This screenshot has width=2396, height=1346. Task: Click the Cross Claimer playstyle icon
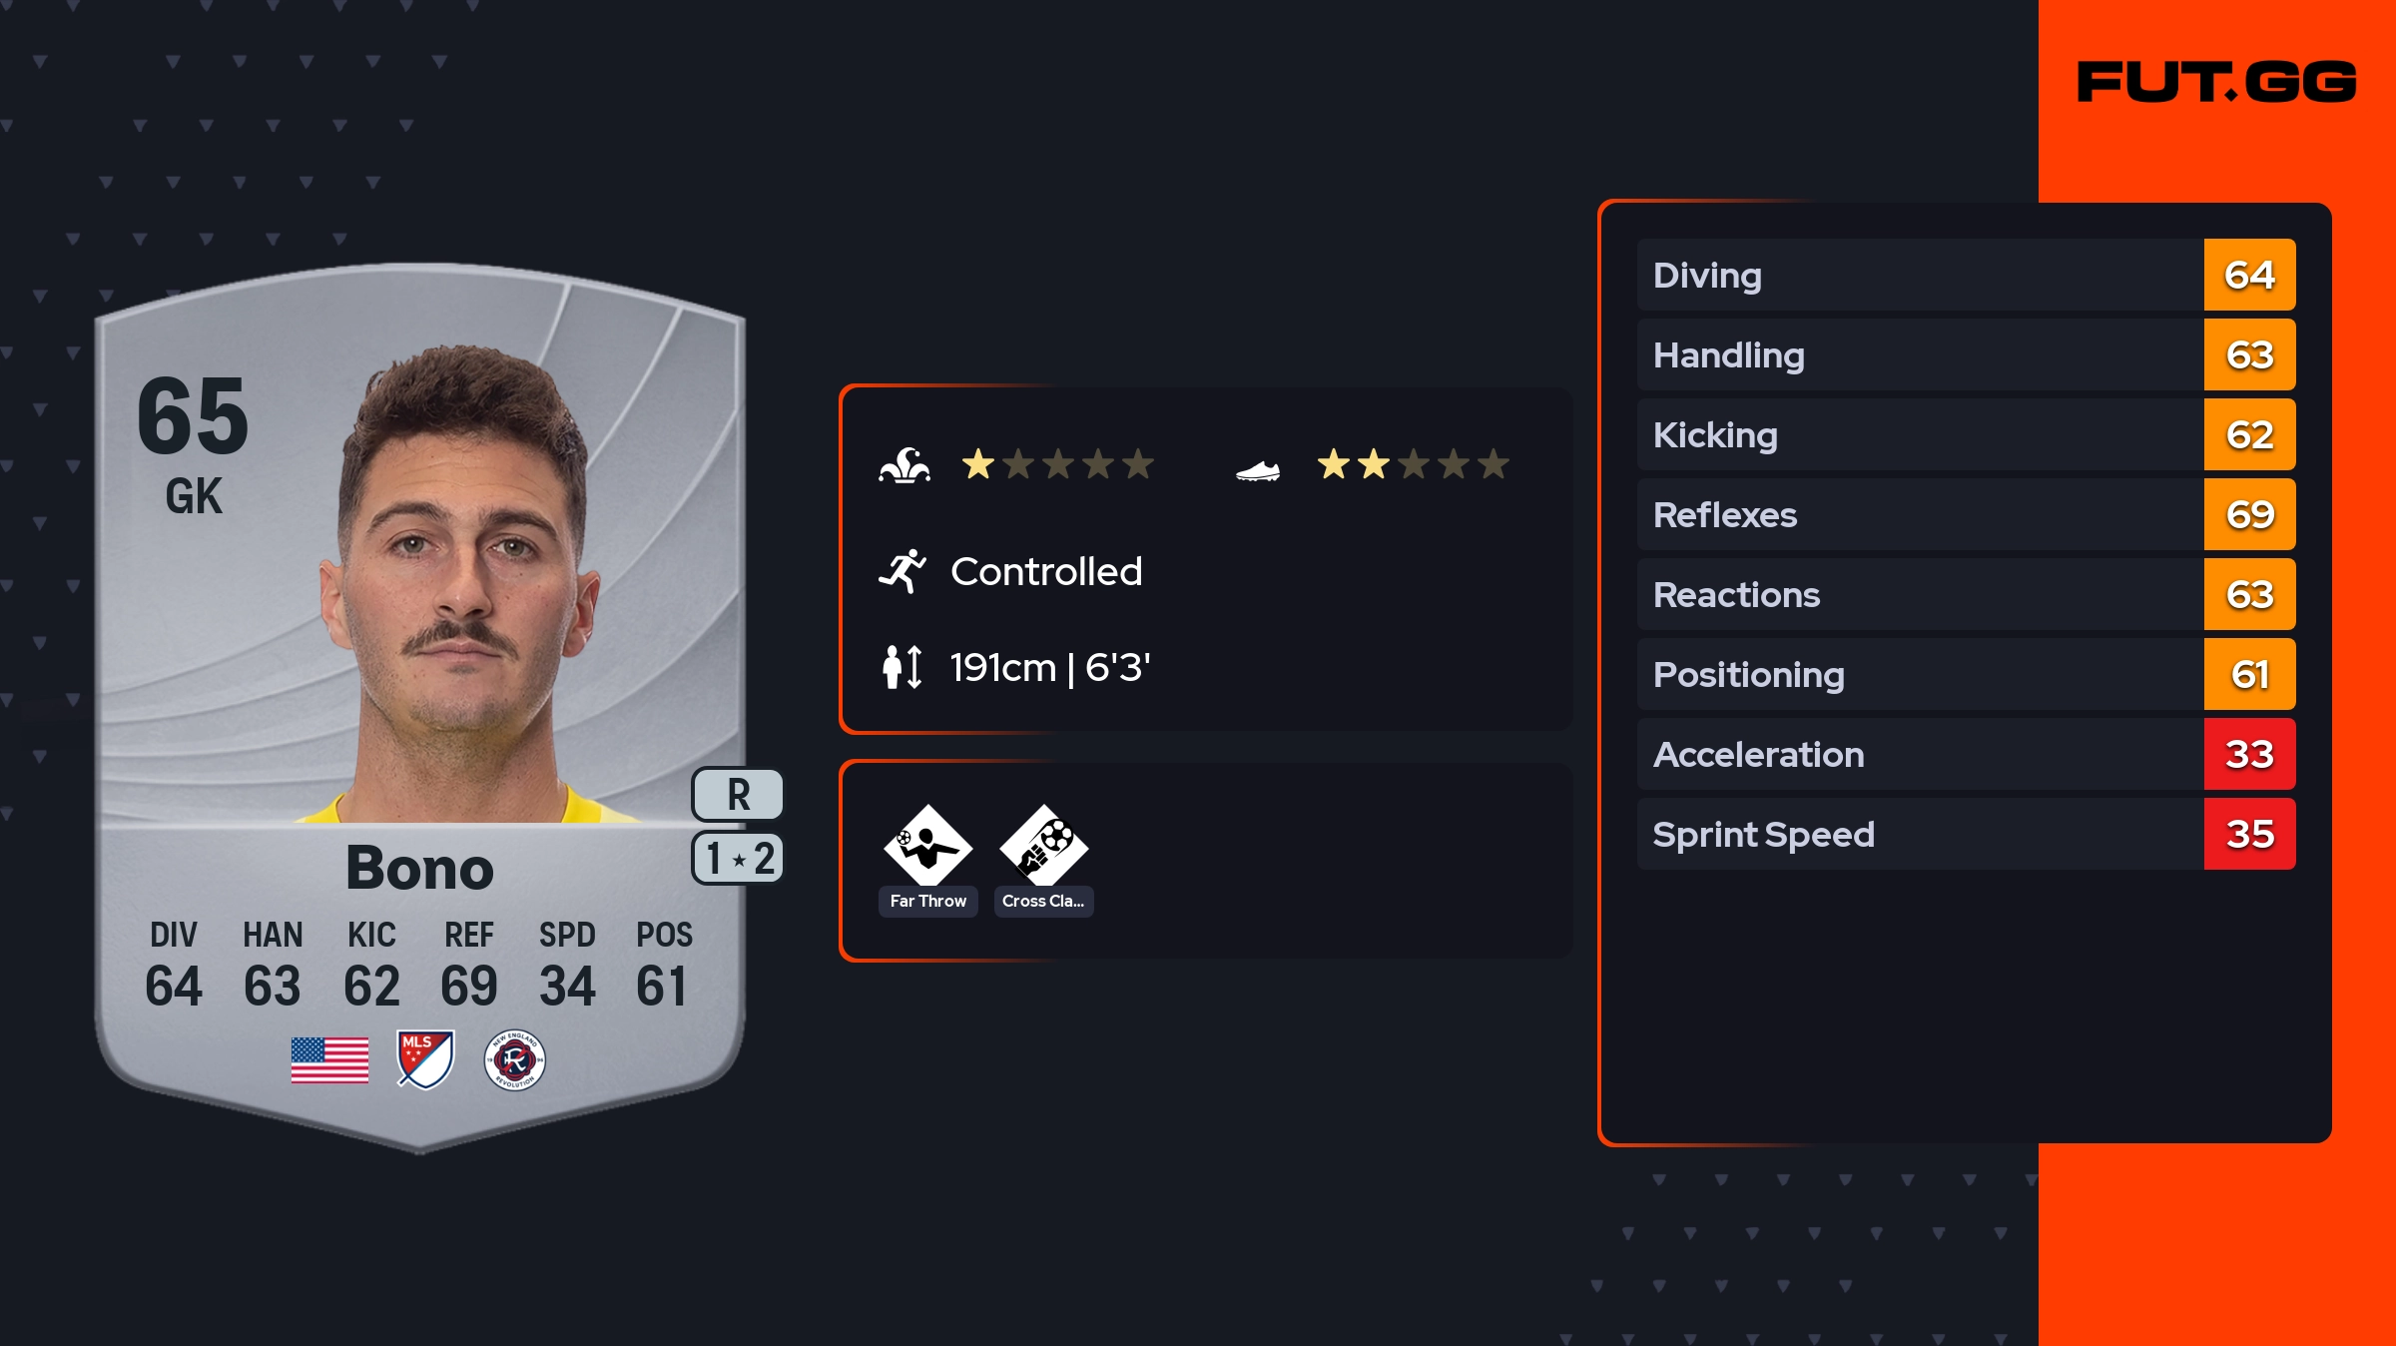pyautogui.click(x=1043, y=846)
